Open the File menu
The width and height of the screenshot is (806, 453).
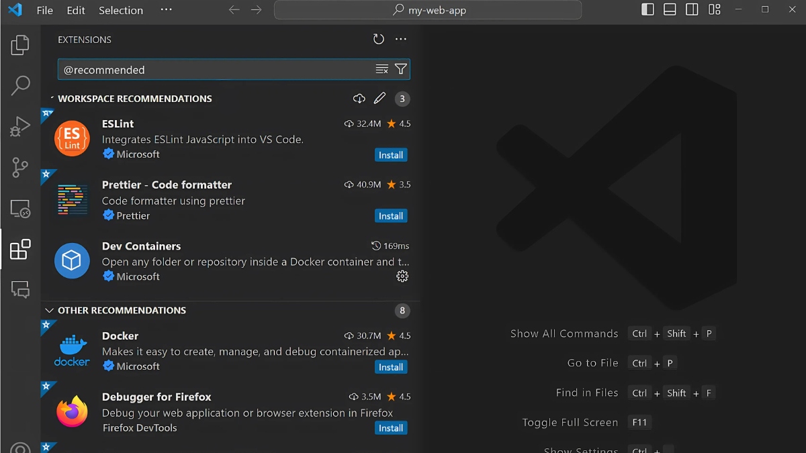pyautogui.click(x=44, y=10)
